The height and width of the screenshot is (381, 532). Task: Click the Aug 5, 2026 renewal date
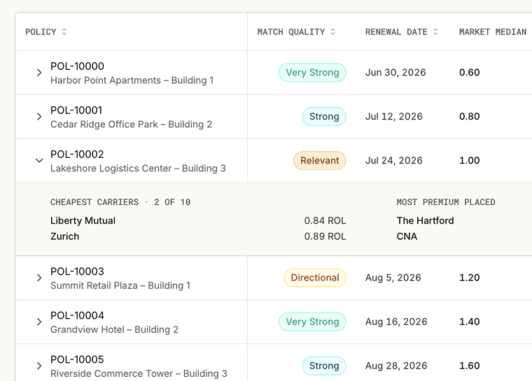click(393, 278)
